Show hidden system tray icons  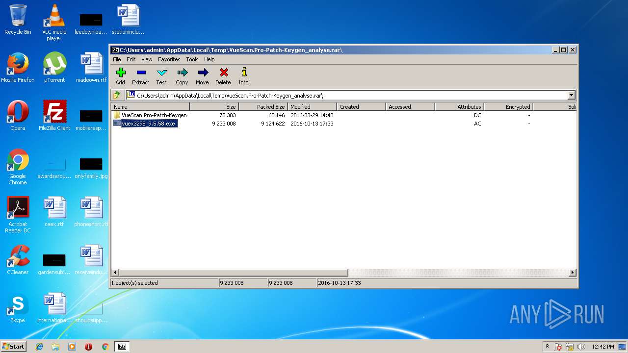tap(547, 347)
